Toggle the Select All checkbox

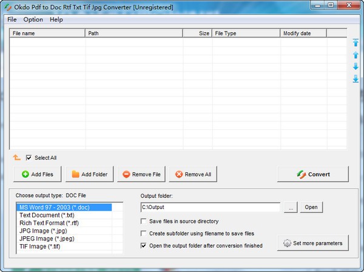pos(29,158)
